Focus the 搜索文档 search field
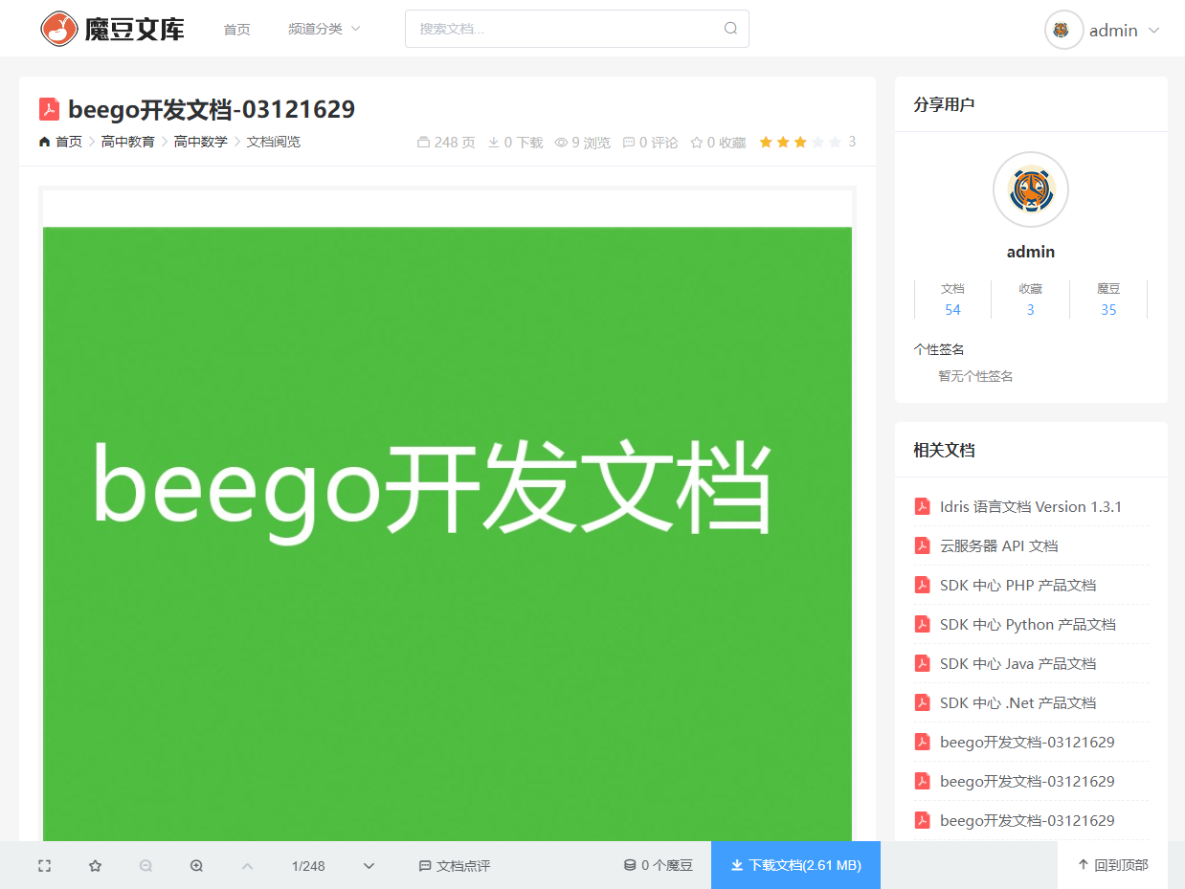This screenshot has height=889, width=1185. 569,29
